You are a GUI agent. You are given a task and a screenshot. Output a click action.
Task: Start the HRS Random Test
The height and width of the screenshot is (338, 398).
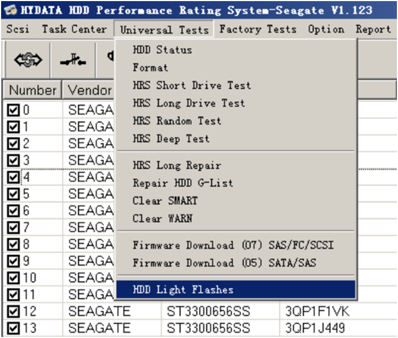coord(236,121)
